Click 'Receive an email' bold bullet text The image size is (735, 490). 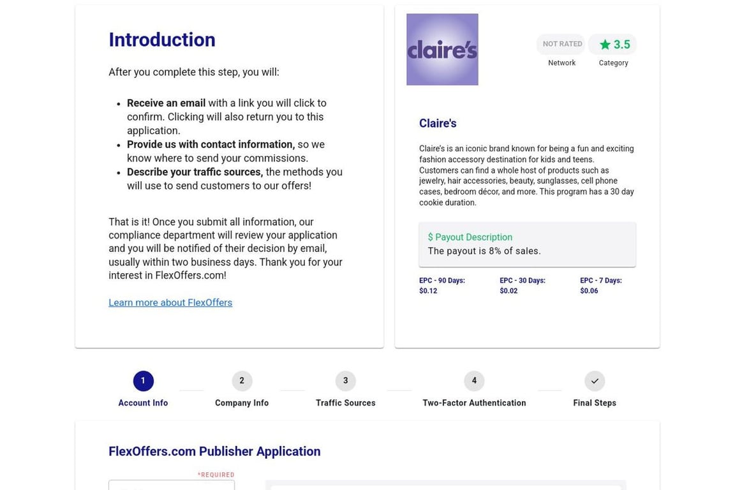coord(166,103)
